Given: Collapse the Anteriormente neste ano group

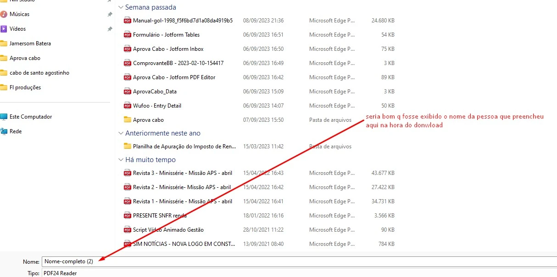Looking at the screenshot, I should [121, 133].
